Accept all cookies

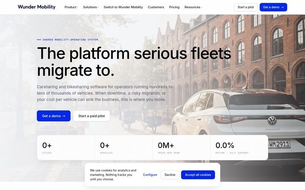click(198, 175)
